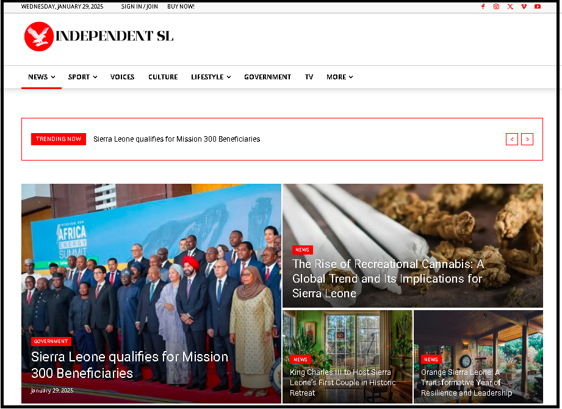Click the Independent SL eagle logo
This screenshot has height=409, width=562.
(39, 36)
